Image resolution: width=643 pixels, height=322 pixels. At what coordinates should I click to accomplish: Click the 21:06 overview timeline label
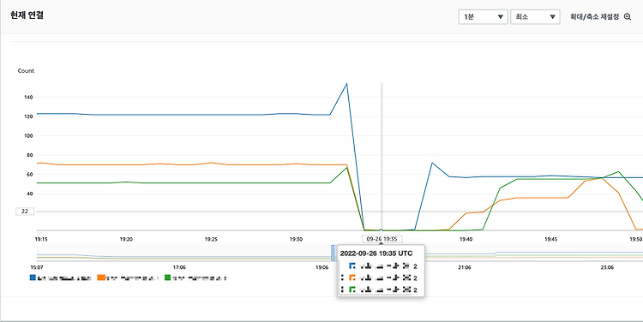pyautogui.click(x=464, y=267)
